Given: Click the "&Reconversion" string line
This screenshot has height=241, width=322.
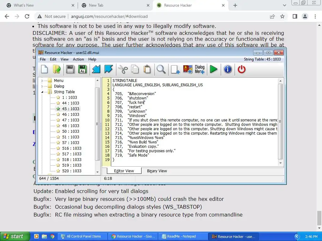Looking at the screenshot, I should pyautogui.click(x=142, y=94).
